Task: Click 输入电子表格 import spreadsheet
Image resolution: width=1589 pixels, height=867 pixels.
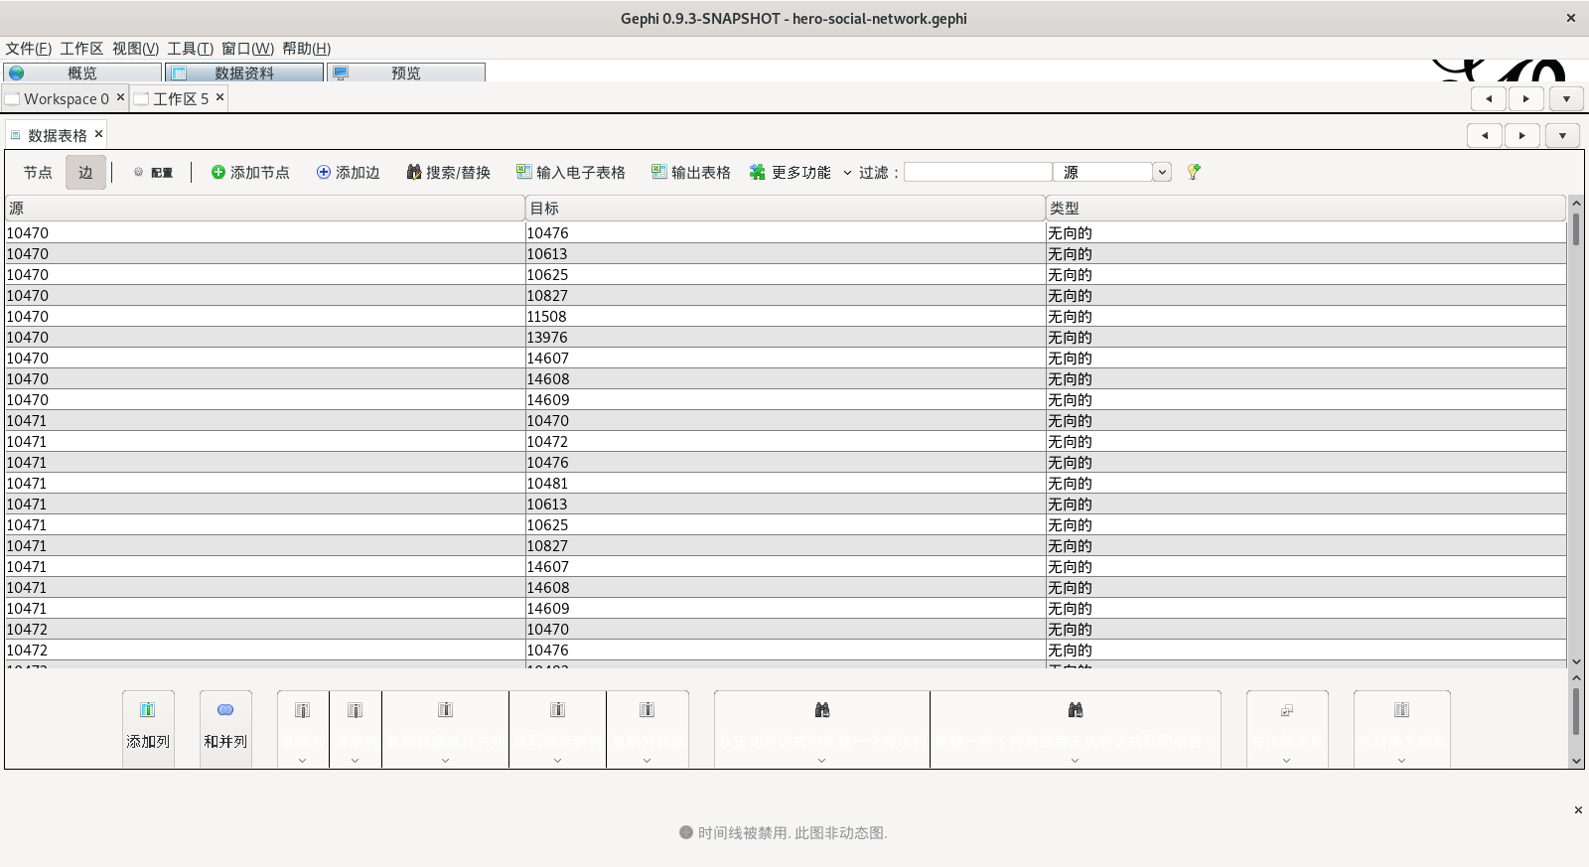Action: coord(570,173)
